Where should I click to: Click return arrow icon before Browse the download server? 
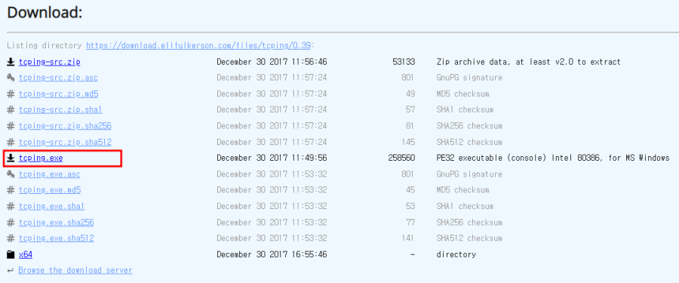(11, 271)
